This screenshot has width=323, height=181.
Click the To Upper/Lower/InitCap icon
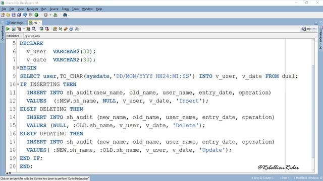tap(61, 29)
